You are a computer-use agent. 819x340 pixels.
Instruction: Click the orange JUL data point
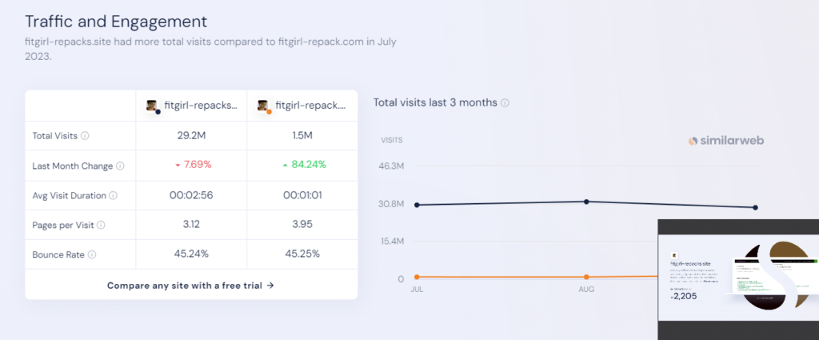click(x=416, y=277)
